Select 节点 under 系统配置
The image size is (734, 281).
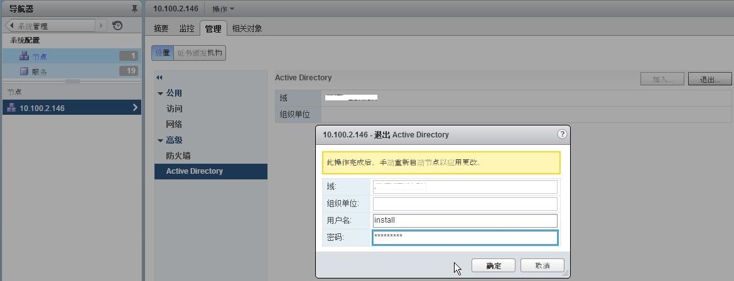tap(72, 56)
